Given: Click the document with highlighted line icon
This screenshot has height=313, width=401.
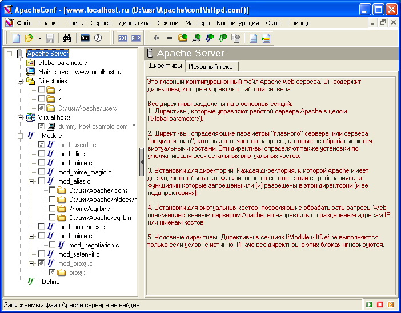Looking at the screenshot, I should [x=266, y=38].
